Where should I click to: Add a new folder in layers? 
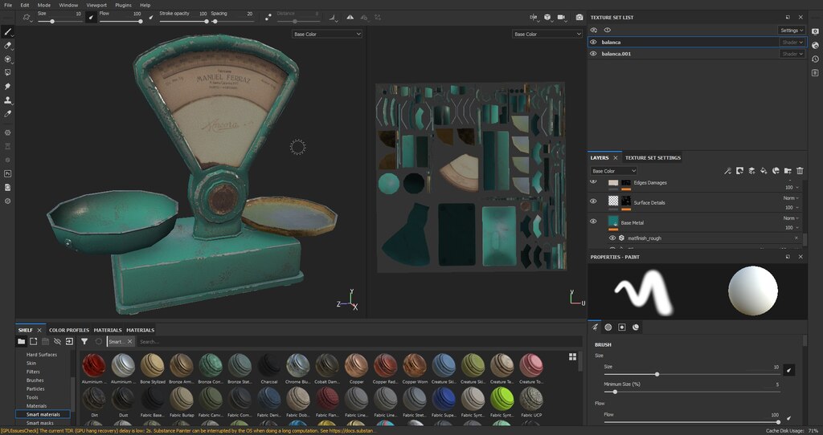coord(788,171)
